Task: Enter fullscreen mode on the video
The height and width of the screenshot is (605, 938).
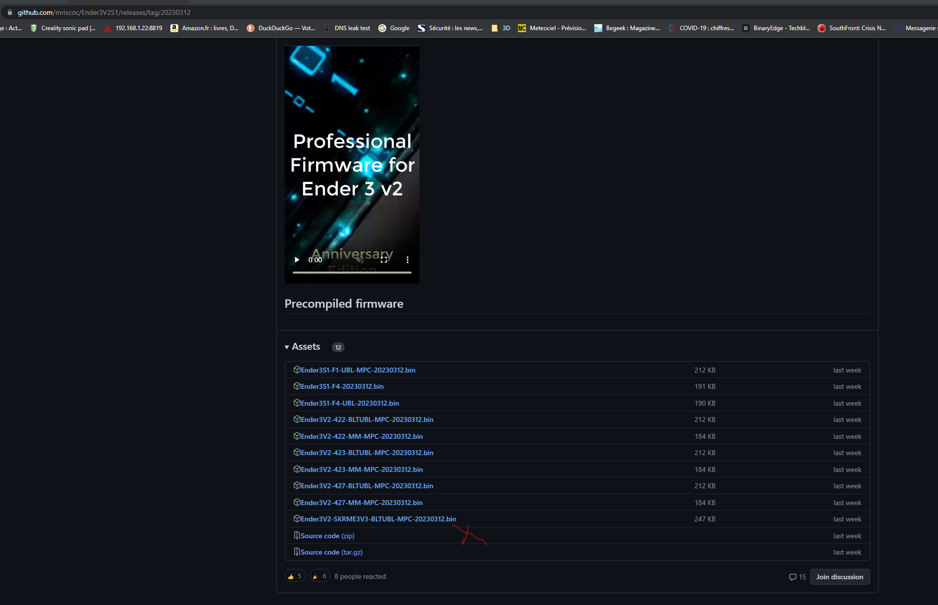Action: pyautogui.click(x=384, y=260)
